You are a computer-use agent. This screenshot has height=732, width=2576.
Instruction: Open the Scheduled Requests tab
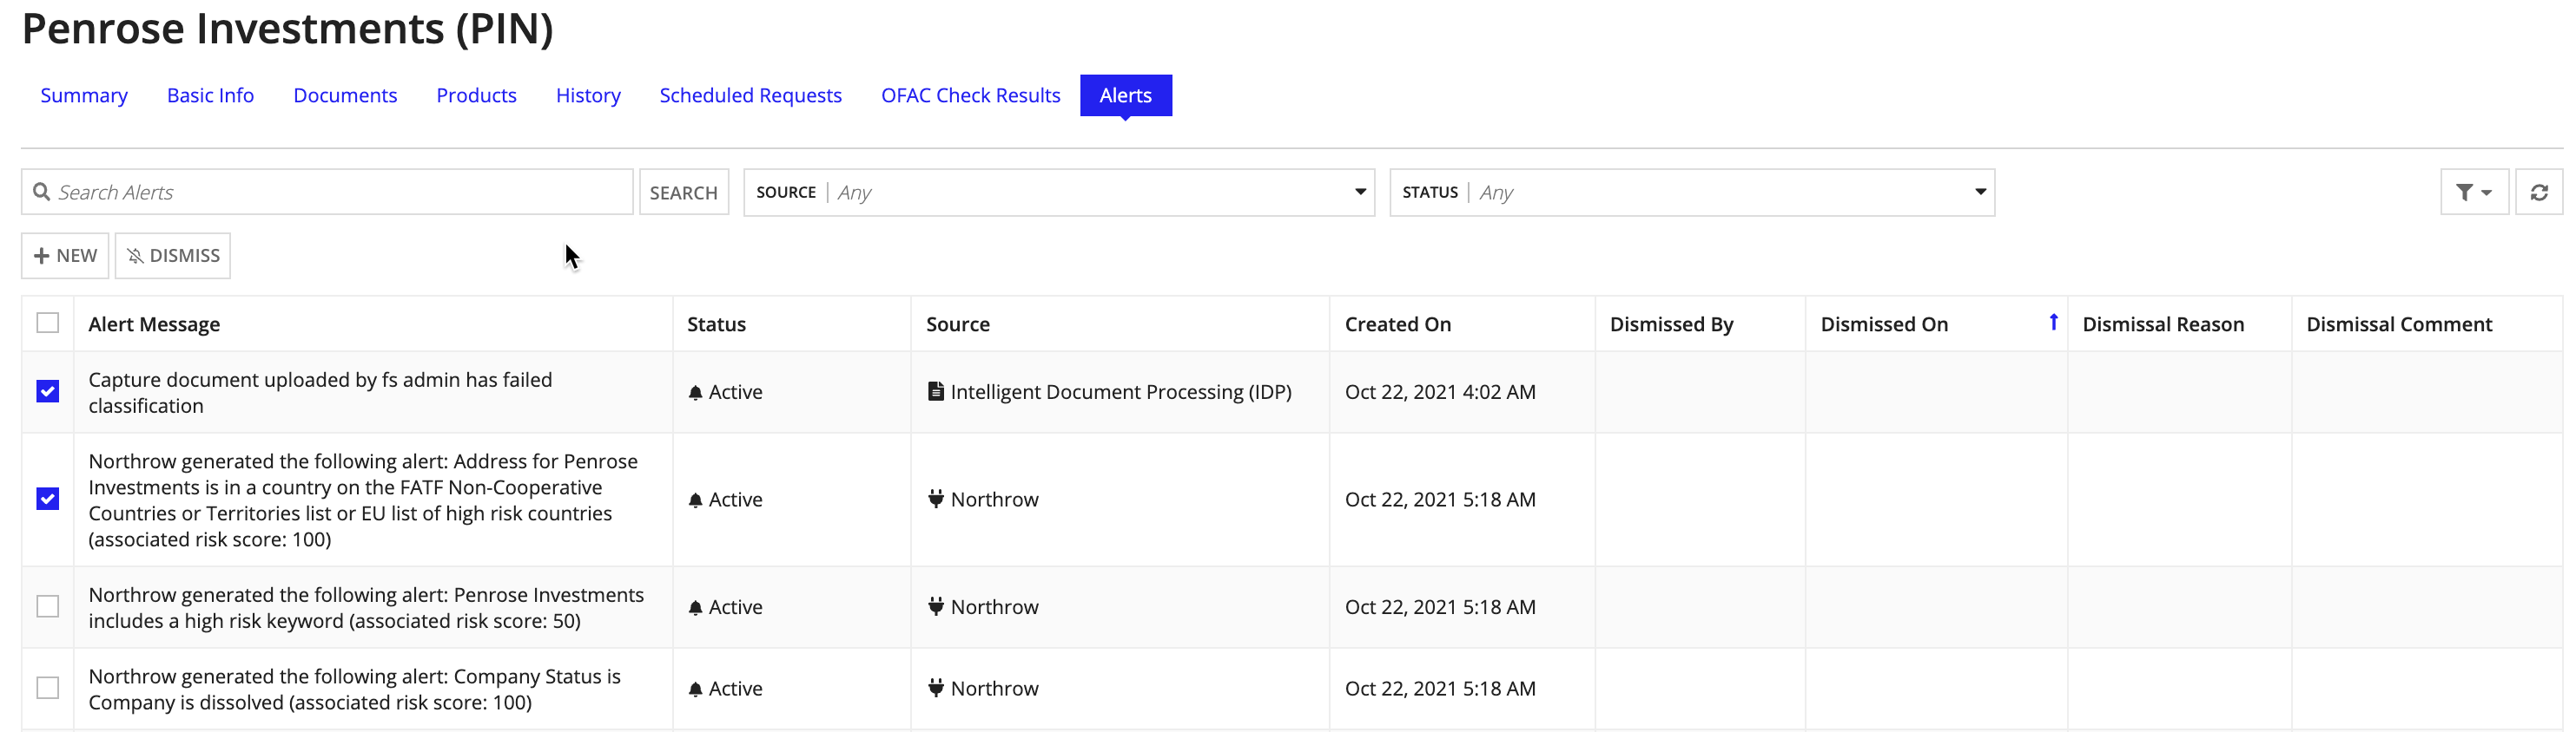(x=750, y=95)
